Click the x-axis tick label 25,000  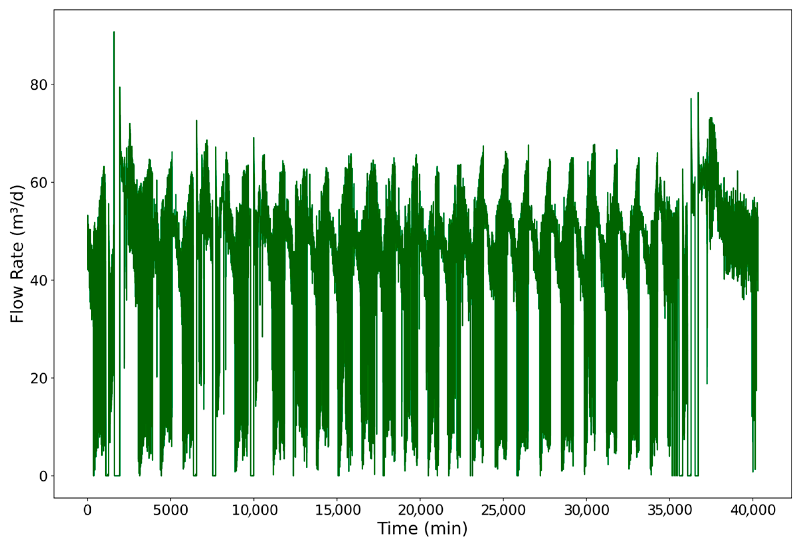coord(504,510)
